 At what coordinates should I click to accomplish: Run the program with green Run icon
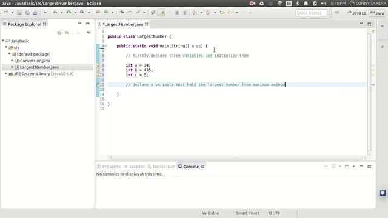coord(69,12)
